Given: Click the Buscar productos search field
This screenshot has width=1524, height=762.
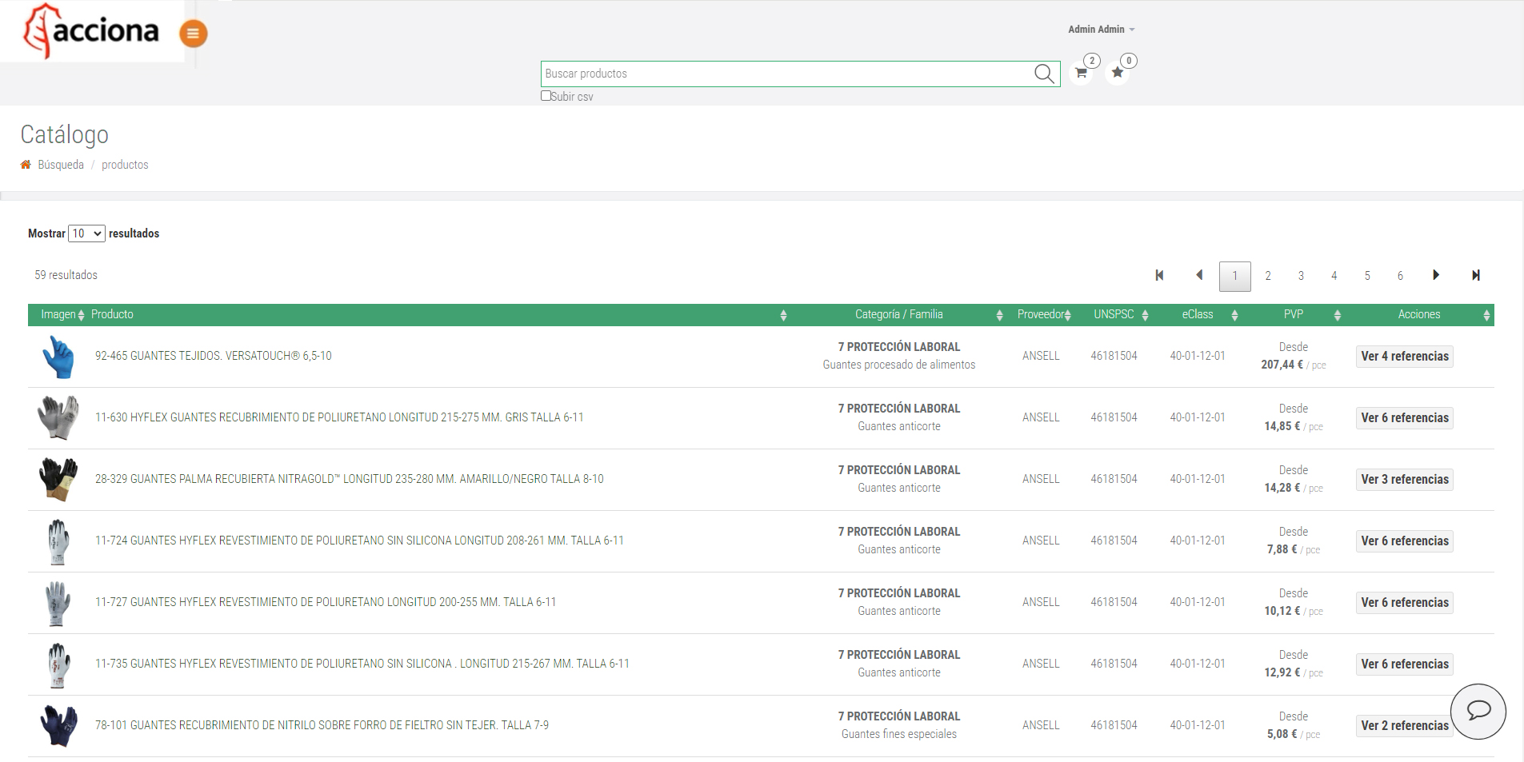Looking at the screenshot, I should [792, 73].
